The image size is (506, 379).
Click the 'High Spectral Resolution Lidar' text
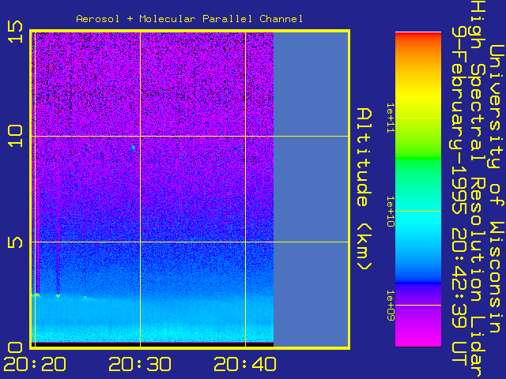point(478,189)
